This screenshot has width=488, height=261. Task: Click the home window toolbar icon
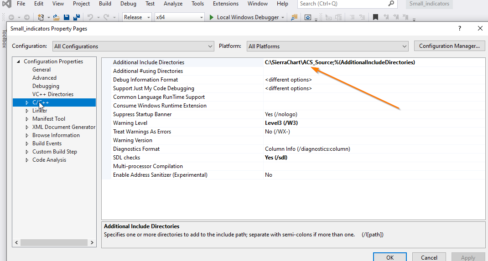point(307,17)
